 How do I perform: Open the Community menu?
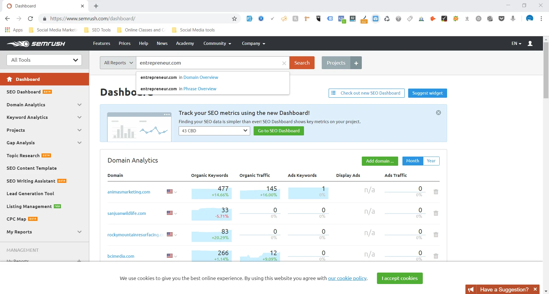click(217, 43)
